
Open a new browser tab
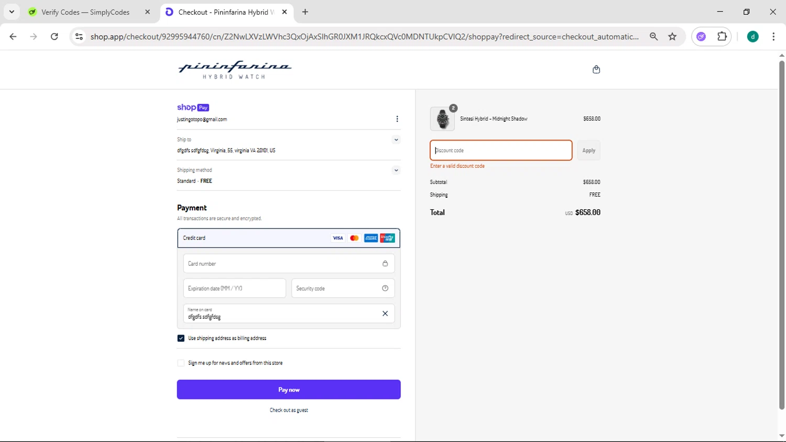point(305,12)
